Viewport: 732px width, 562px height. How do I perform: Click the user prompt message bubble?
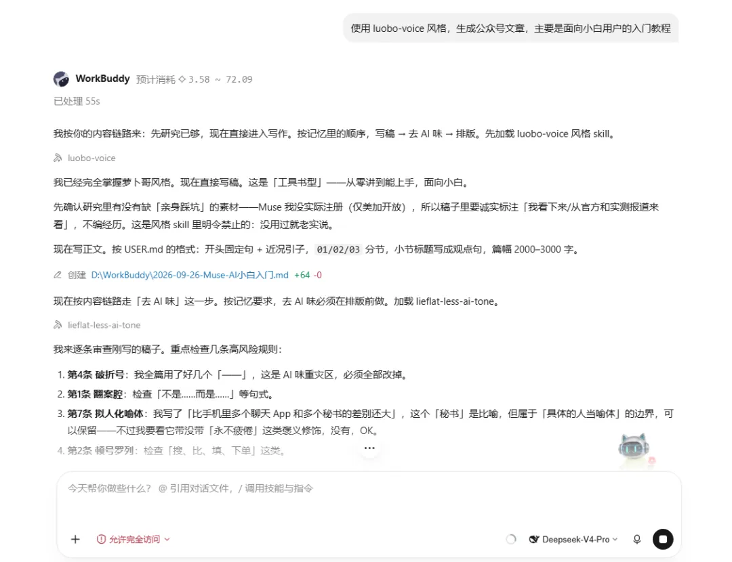(x=511, y=28)
